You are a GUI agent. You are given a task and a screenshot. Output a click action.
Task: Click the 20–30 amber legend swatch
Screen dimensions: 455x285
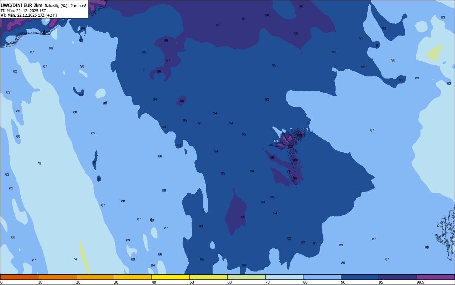point(95,277)
